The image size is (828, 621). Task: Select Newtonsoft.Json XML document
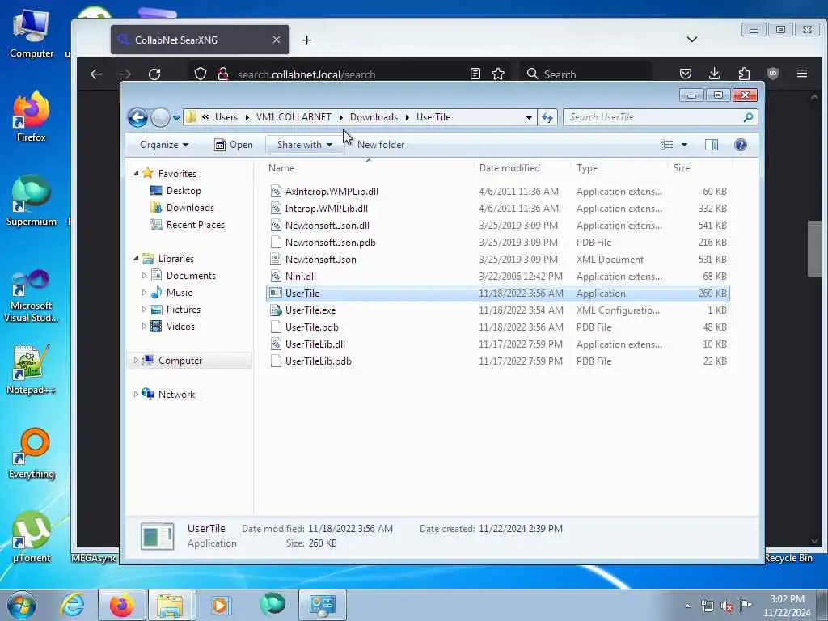(498, 260)
